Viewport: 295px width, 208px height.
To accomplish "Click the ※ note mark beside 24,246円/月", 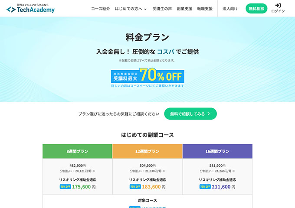I will pos(234,171).
